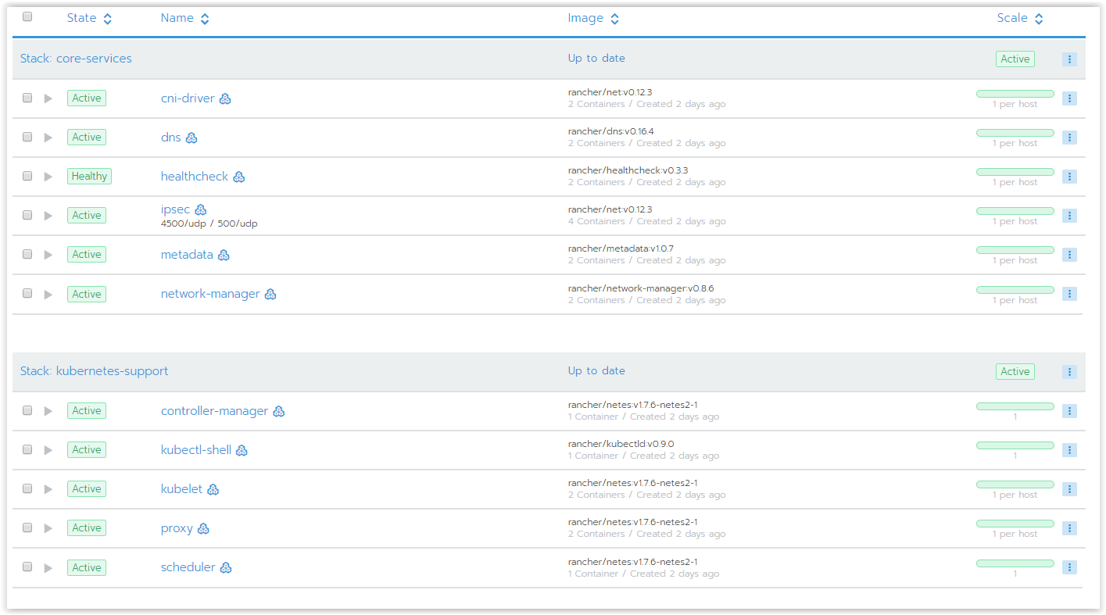Open the action menu for healthcheck service
This screenshot has height=615, width=1106.
pos(1069,177)
